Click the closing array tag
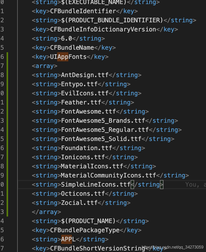The image size is (206, 252). (x=46, y=212)
